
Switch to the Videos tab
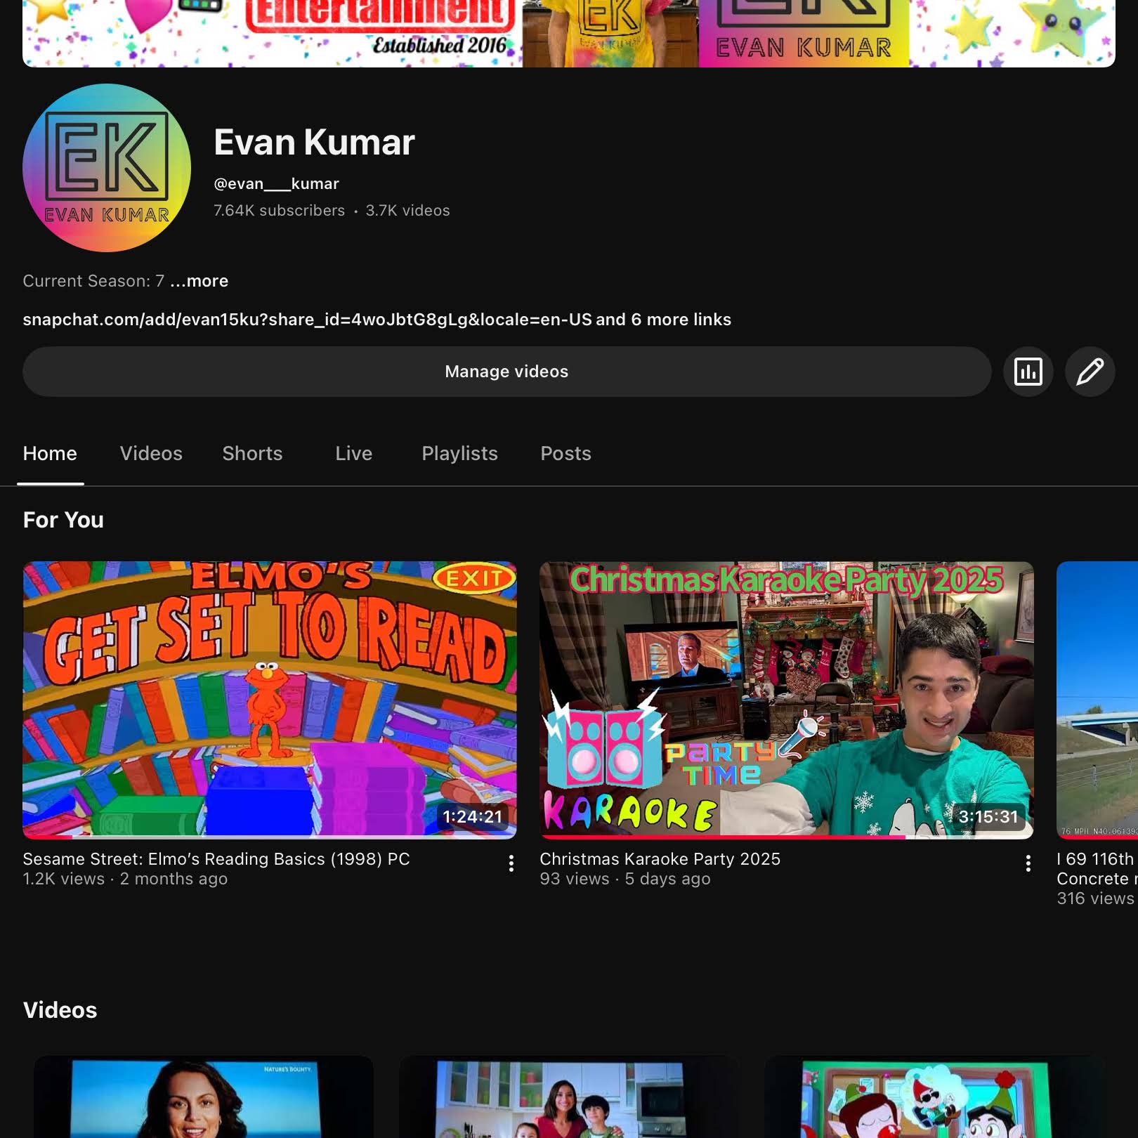(151, 454)
